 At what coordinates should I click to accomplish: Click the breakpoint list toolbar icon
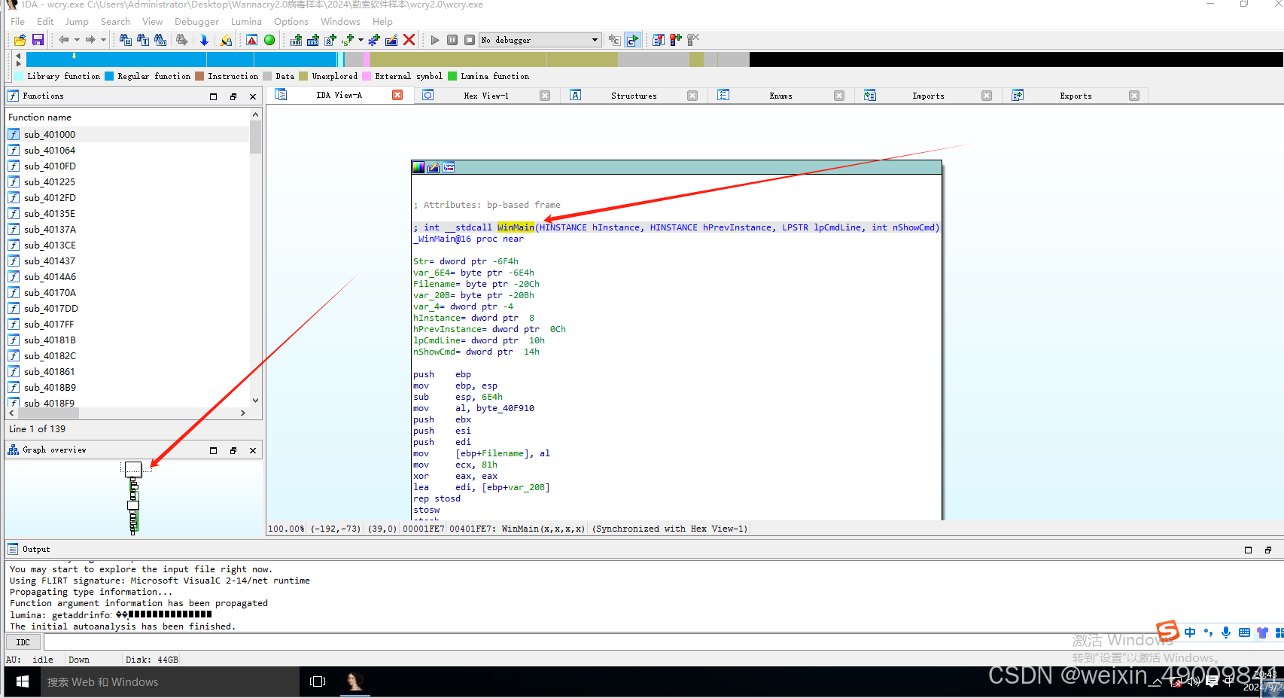click(x=659, y=40)
